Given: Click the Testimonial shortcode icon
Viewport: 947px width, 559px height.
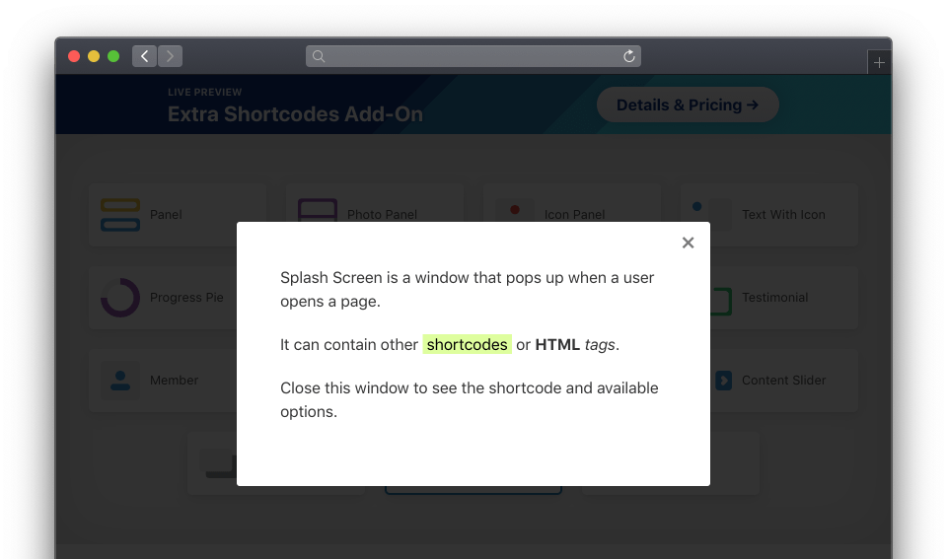Looking at the screenshot, I should (x=721, y=301).
